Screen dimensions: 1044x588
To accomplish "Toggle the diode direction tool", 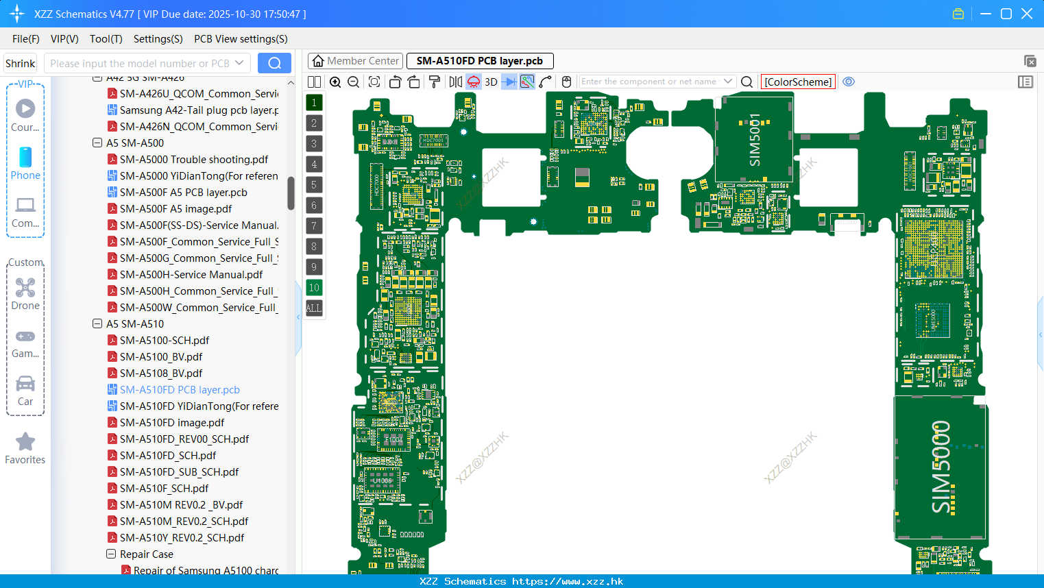I will tap(509, 82).
